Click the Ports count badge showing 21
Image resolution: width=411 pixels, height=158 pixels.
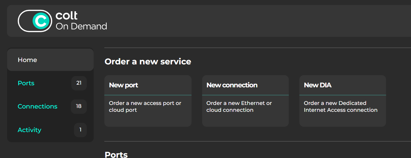pyautogui.click(x=79, y=83)
